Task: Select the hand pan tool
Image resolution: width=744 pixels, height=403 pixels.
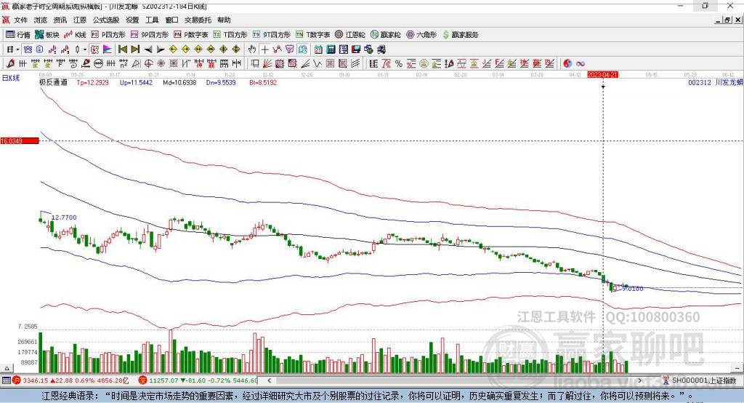Action: coord(252,49)
